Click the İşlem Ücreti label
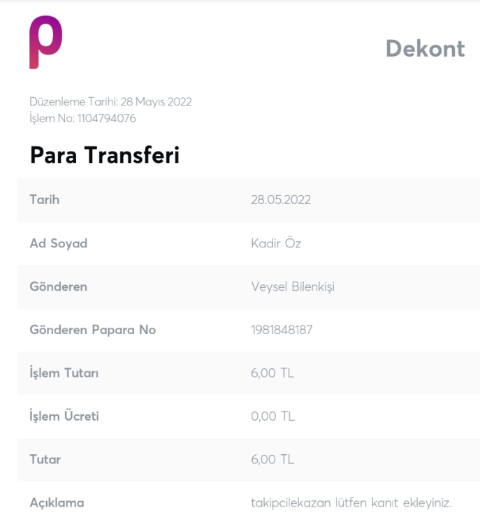The width and height of the screenshot is (480, 529). coord(64,416)
